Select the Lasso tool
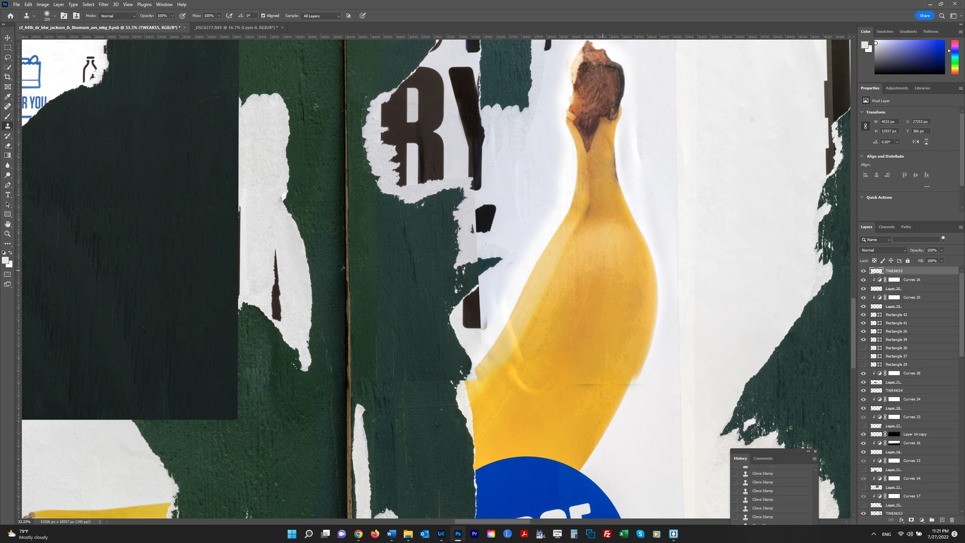Viewport: 965px width, 543px height. 8,57
